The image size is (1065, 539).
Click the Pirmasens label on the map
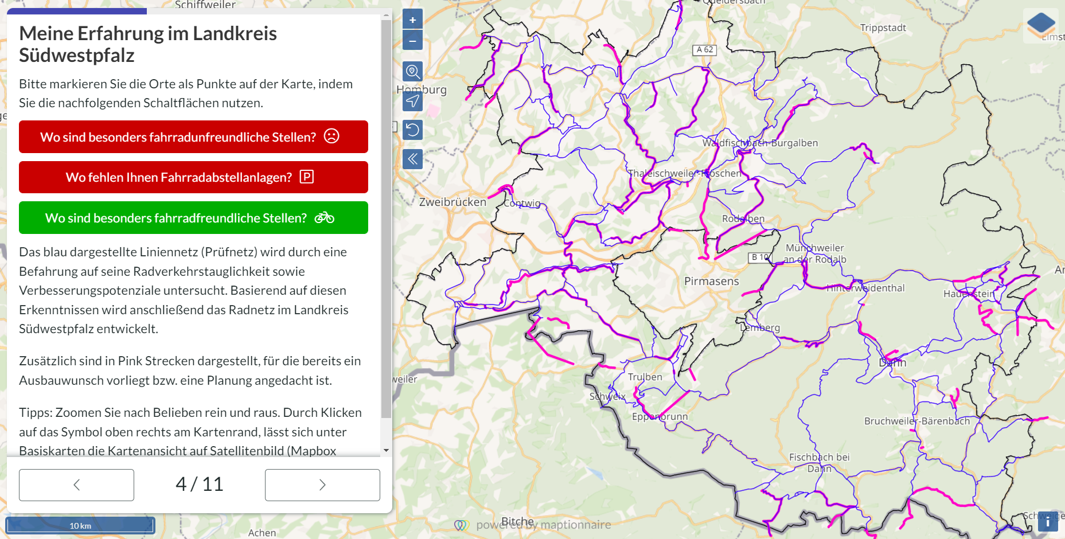pyautogui.click(x=711, y=281)
